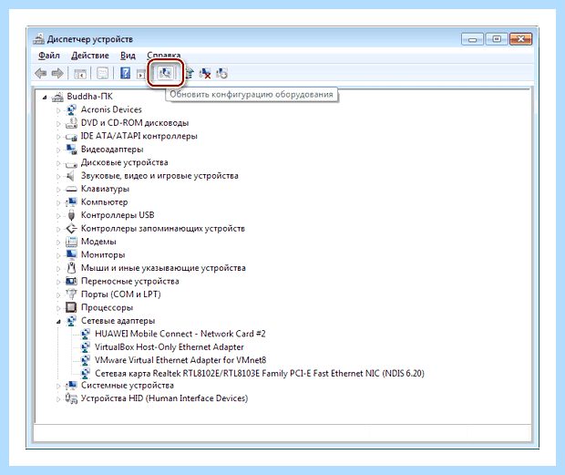565x475 pixels.
Task: Expand the Клавиатуры node
Action: click(58, 190)
